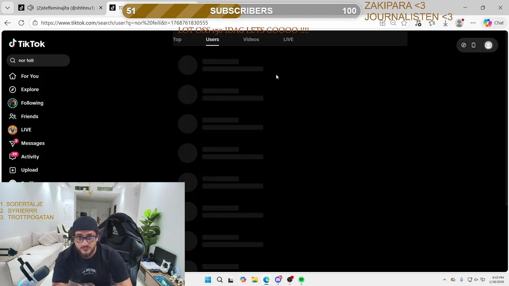Click the microphone icon in system tray

(461, 280)
